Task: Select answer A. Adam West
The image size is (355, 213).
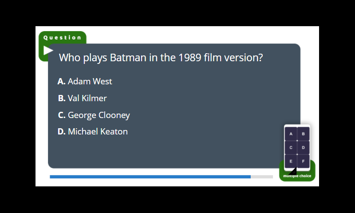Action: (x=85, y=81)
